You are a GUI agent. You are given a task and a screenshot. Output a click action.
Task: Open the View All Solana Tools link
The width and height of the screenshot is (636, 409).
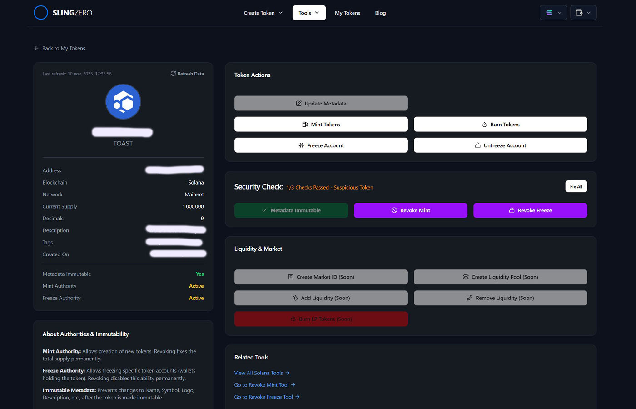click(259, 373)
